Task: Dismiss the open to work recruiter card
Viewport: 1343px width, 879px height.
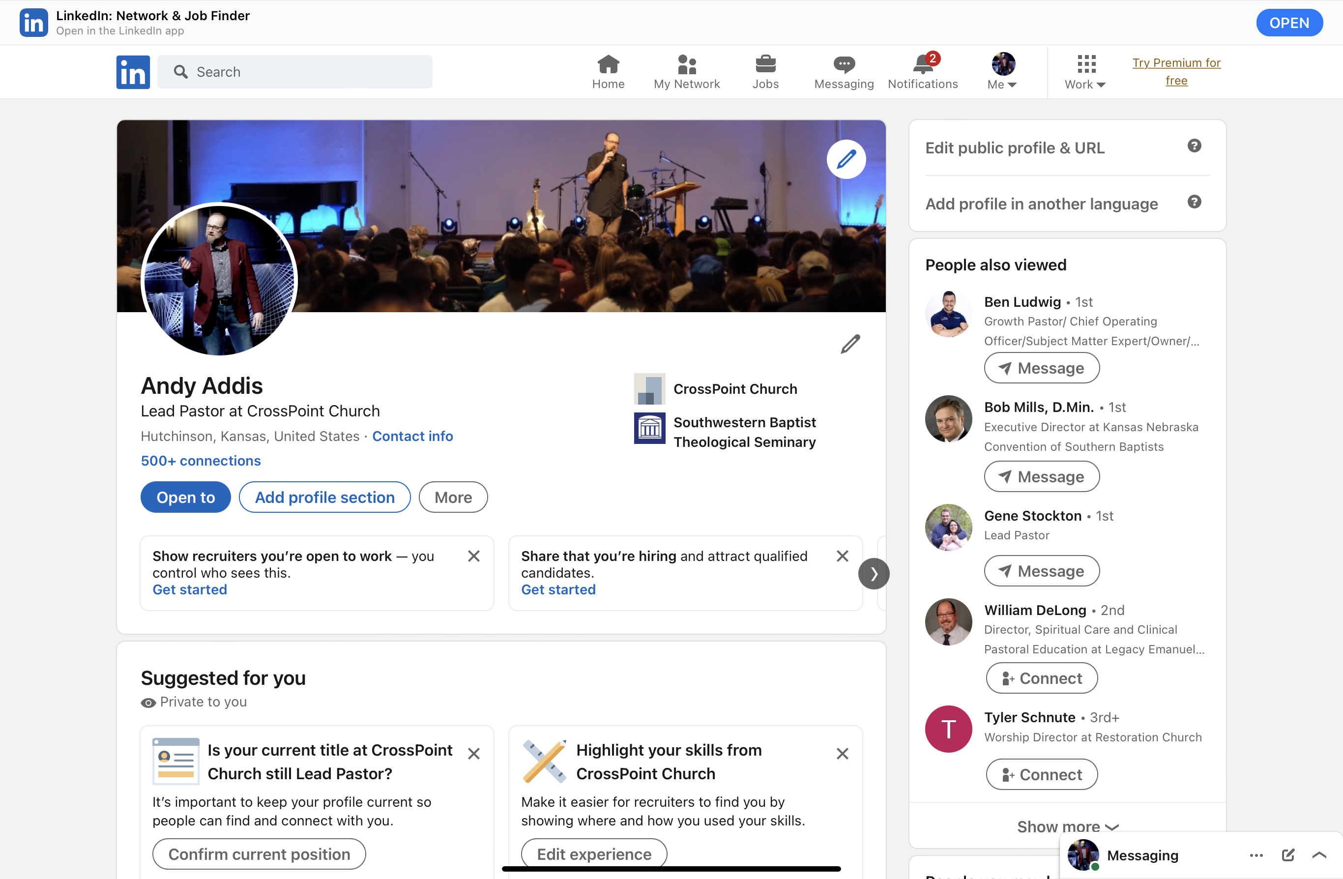Action: coord(473,557)
